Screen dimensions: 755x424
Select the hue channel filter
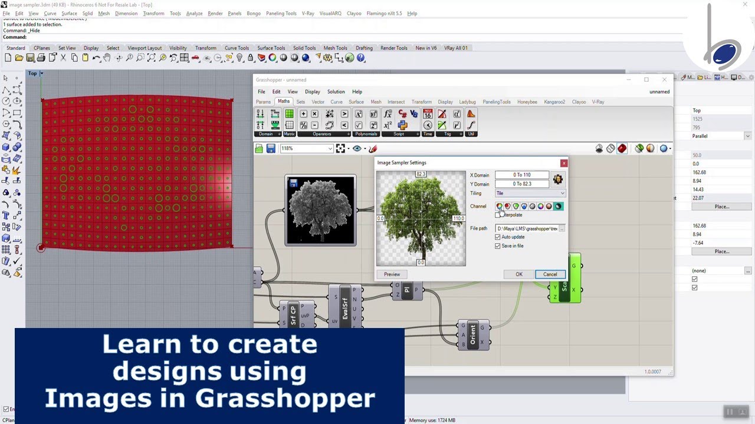pos(540,206)
